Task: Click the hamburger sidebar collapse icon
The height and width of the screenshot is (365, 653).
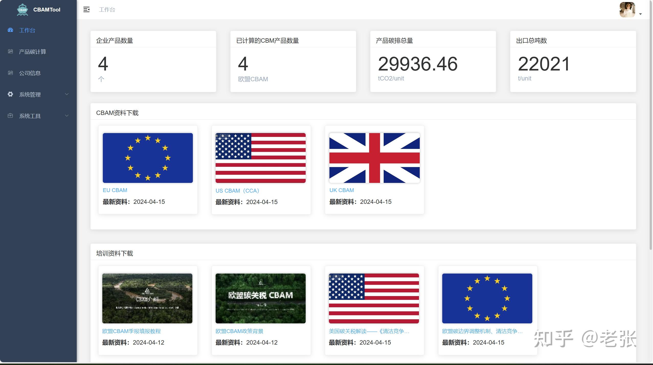Action: click(86, 10)
